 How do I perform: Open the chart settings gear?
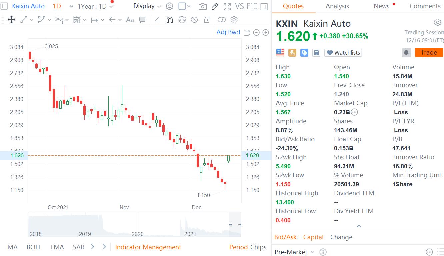click(169, 6)
